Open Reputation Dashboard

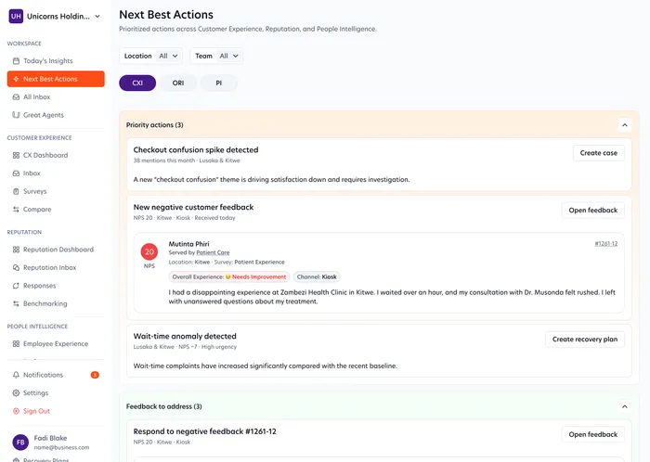click(56, 250)
